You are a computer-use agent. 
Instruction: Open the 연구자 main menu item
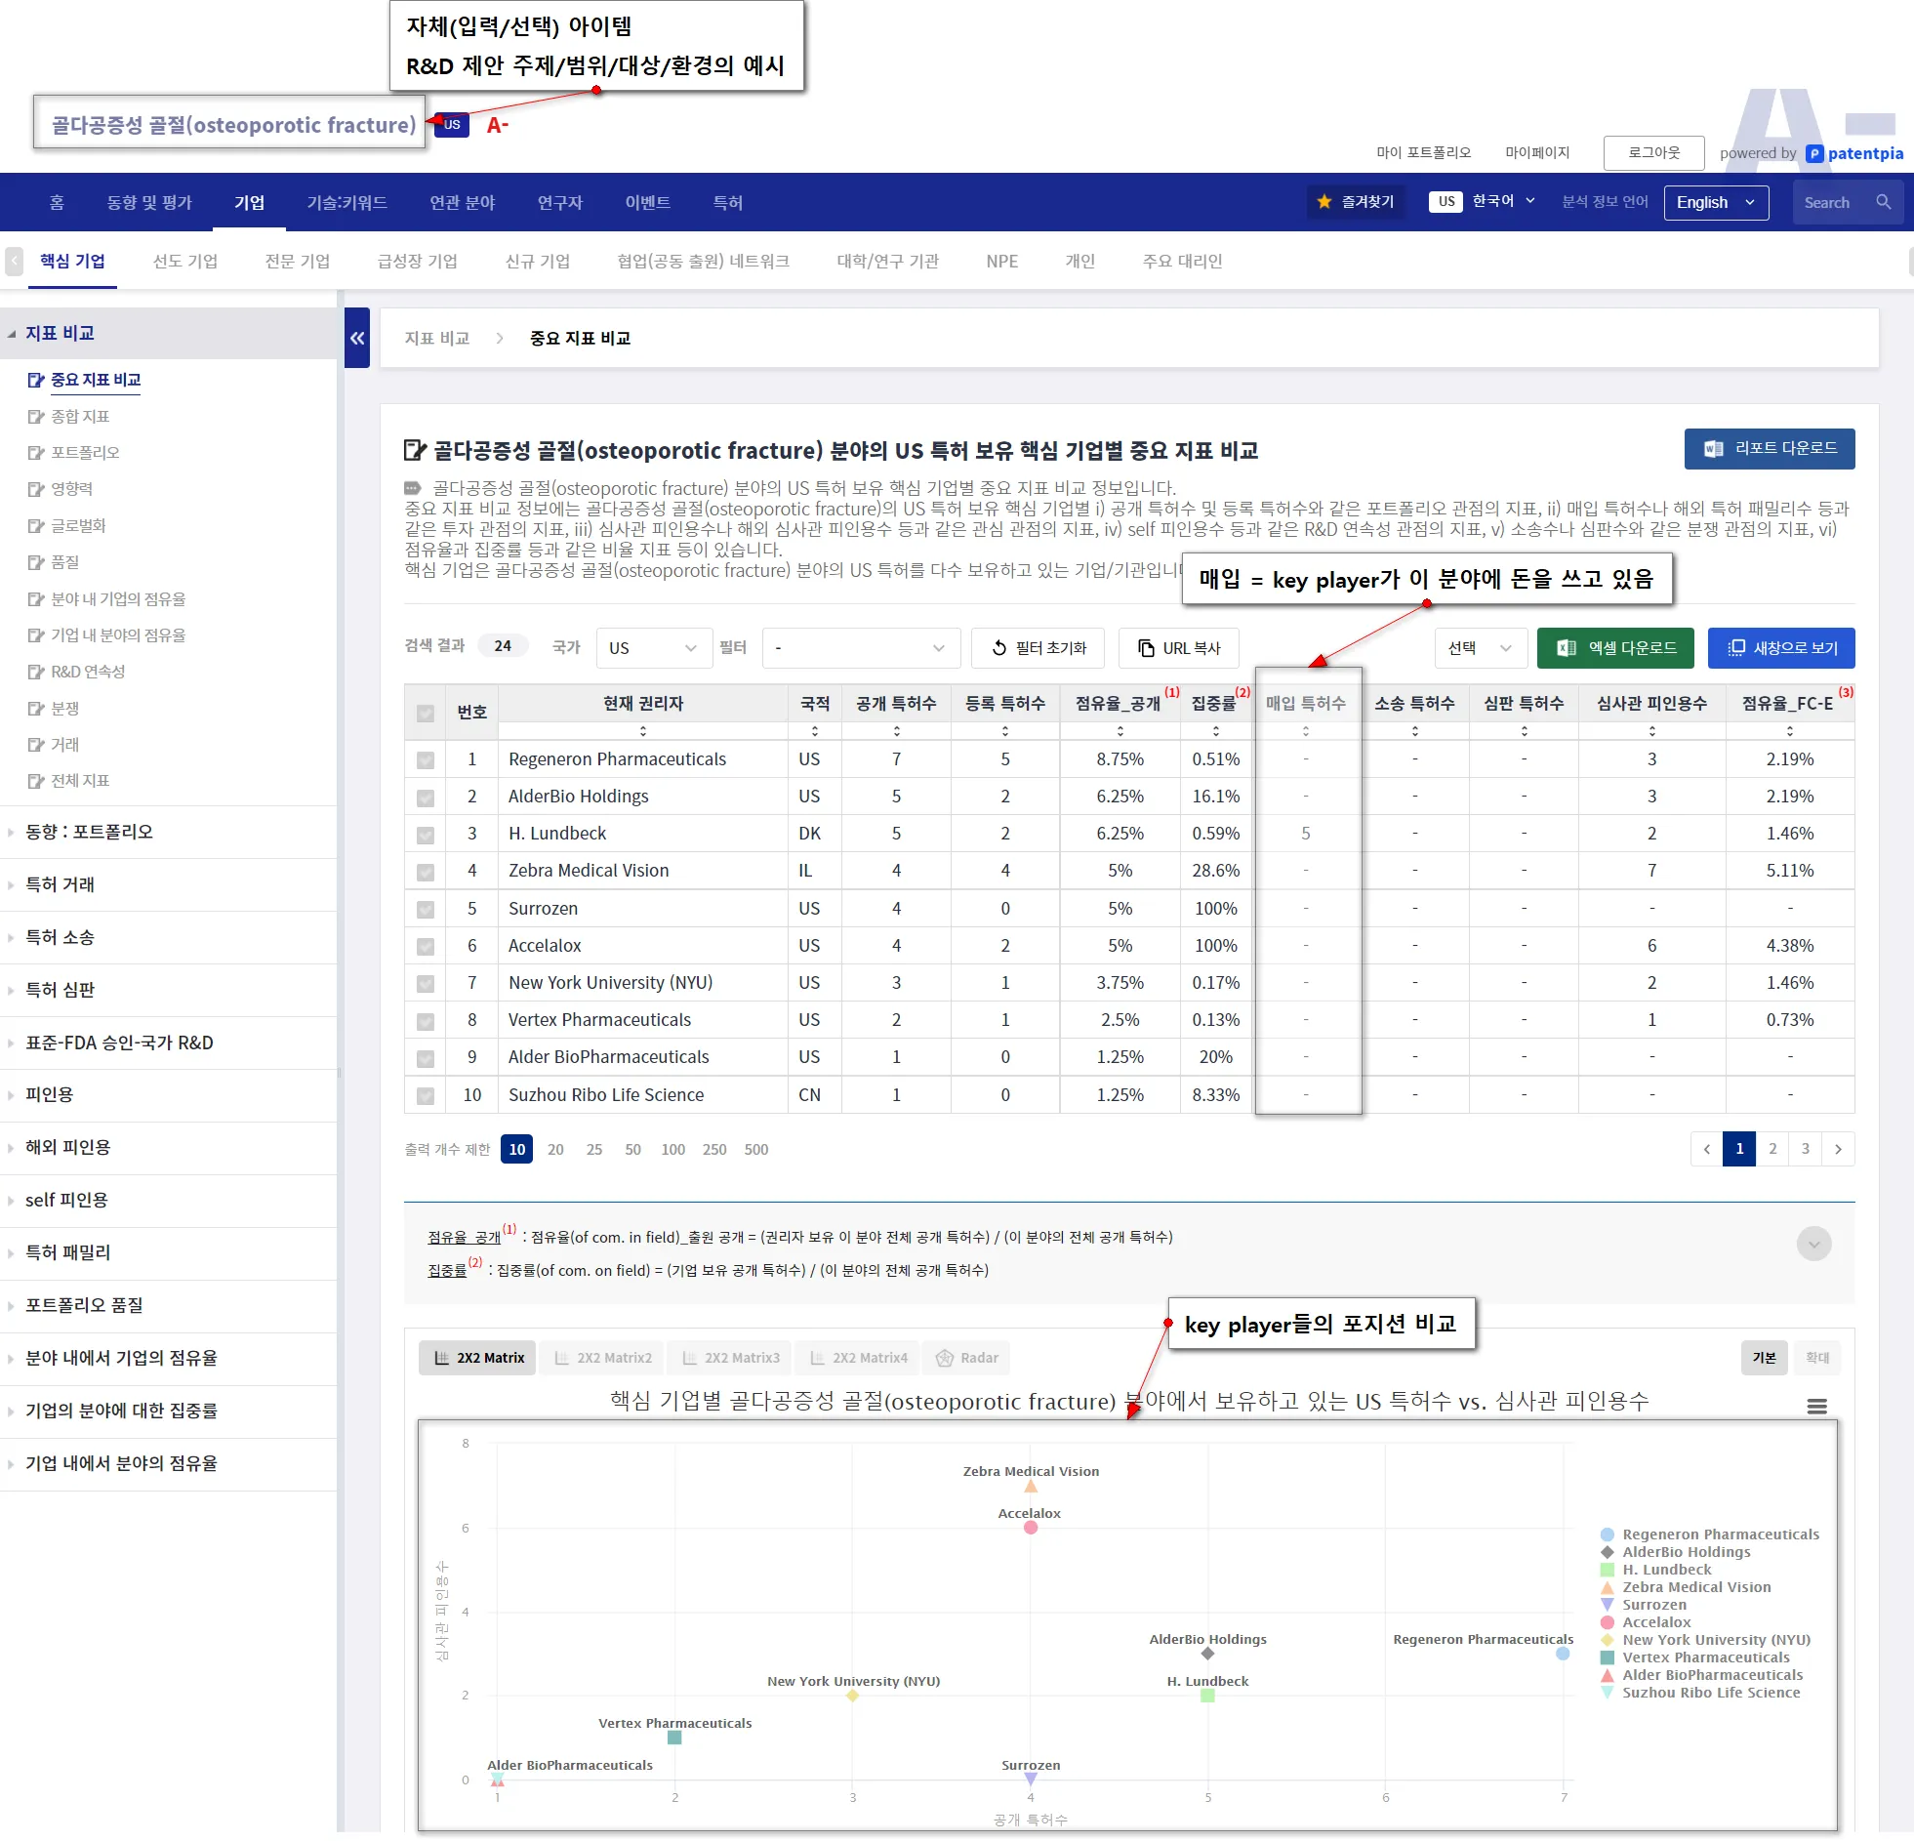pos(559,202)
